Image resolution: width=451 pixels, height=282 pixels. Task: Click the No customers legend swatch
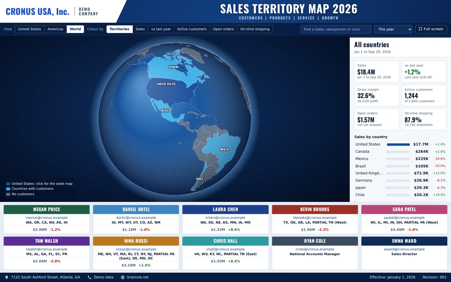[x=8, y=194]
